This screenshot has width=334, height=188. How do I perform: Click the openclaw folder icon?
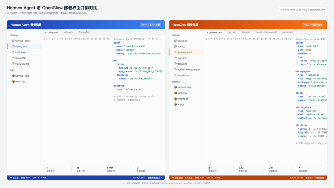tap(175, 41)
